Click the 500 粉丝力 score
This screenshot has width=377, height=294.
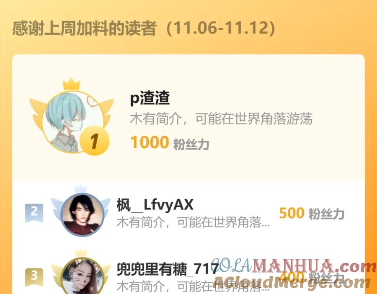[312, 213]
